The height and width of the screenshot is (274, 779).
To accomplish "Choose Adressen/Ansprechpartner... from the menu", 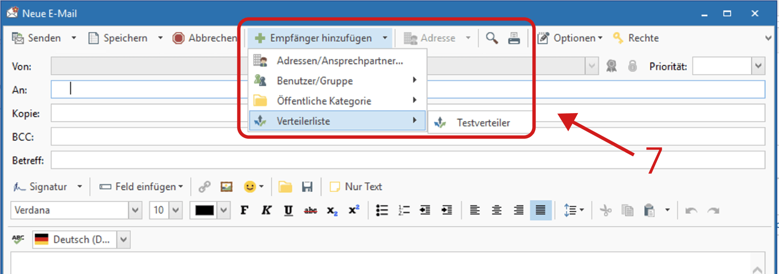I will (x=338, y=61).
